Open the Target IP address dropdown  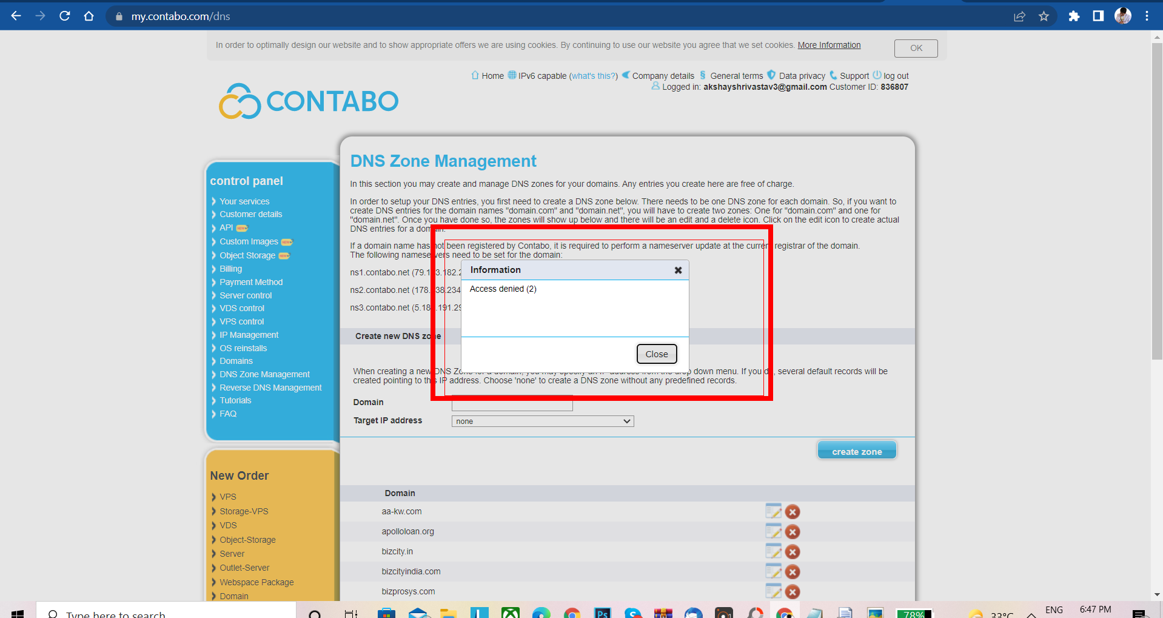point(542,422)
